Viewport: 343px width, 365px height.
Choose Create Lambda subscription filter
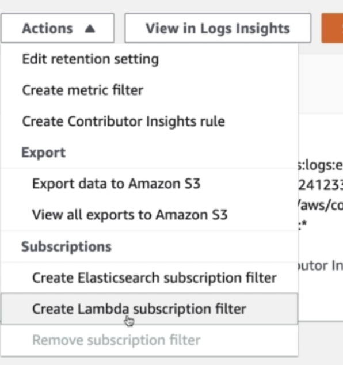pos(149,309)
